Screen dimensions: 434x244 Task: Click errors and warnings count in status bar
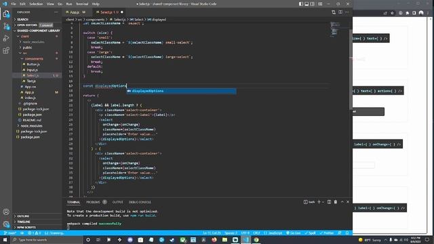(x=35, y=233)
